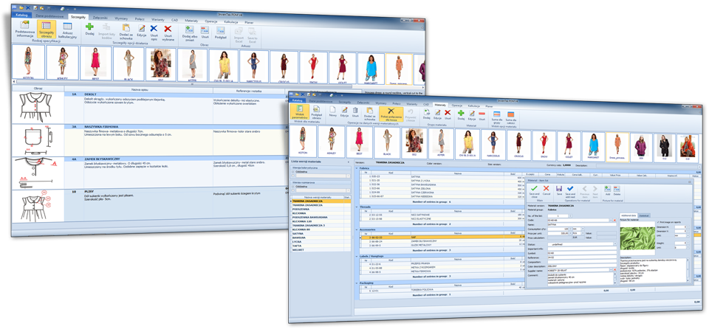Open Consumption unit dropdown
709x332 pixels.
pos(583,229)
